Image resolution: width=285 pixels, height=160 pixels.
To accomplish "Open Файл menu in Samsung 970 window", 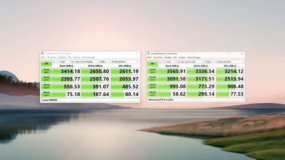I will pyautogui.click(x=149, y=57).
